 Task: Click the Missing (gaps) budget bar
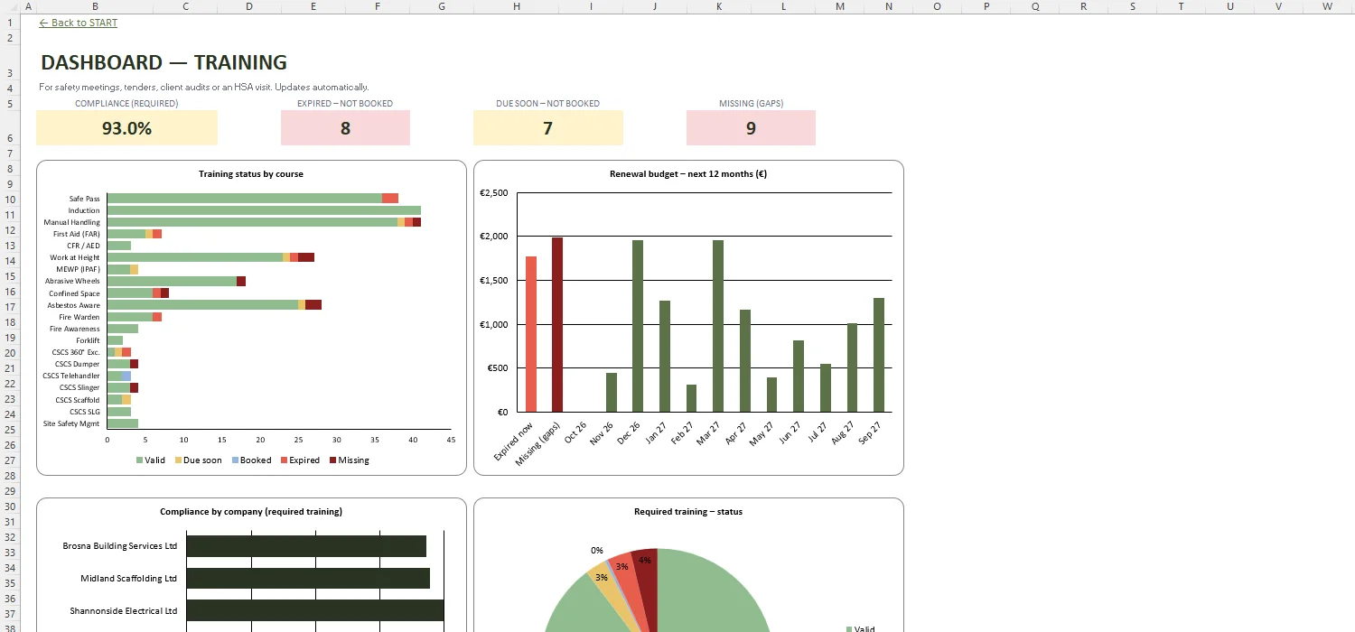click(x=557, y=325)
